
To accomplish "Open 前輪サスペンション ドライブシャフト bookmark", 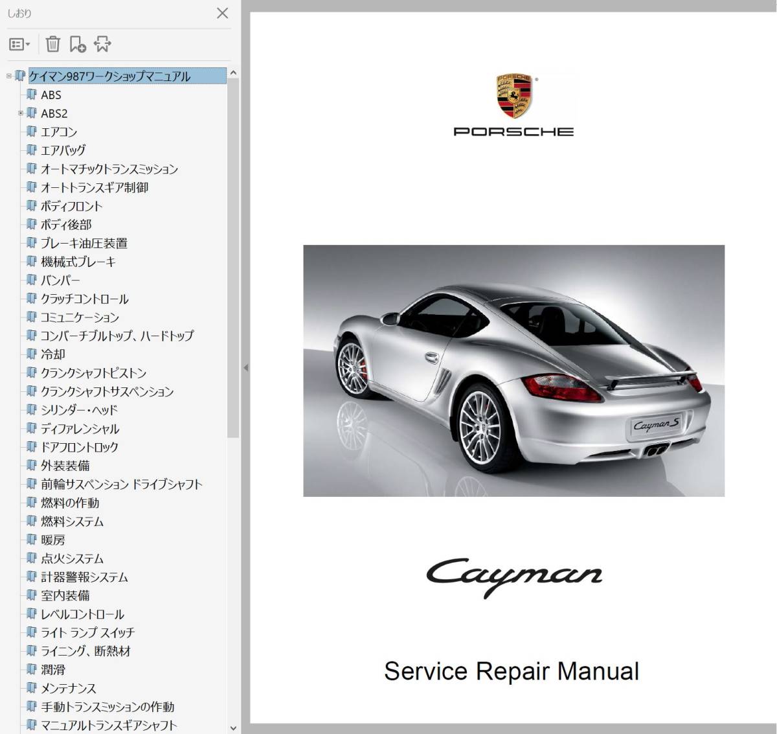I will click(122, 485).
